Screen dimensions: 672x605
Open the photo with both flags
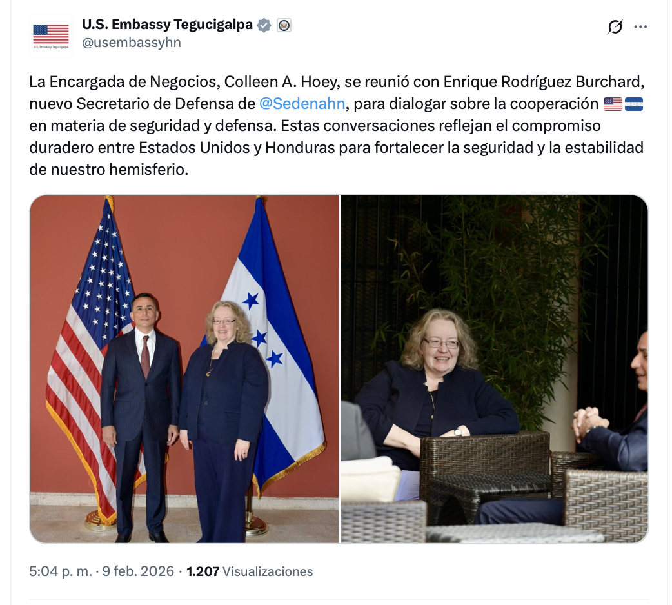[x=184, y=370]
